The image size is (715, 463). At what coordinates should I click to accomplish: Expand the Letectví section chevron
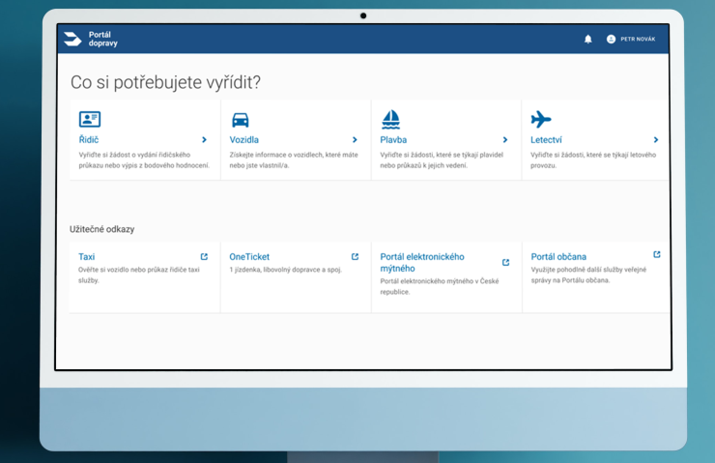656,140
